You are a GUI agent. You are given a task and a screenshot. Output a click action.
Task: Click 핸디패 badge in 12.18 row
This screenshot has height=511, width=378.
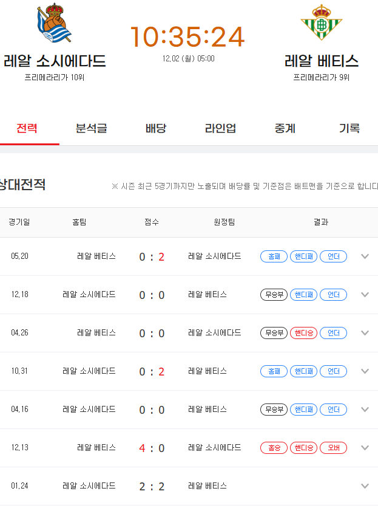point(303,295)
